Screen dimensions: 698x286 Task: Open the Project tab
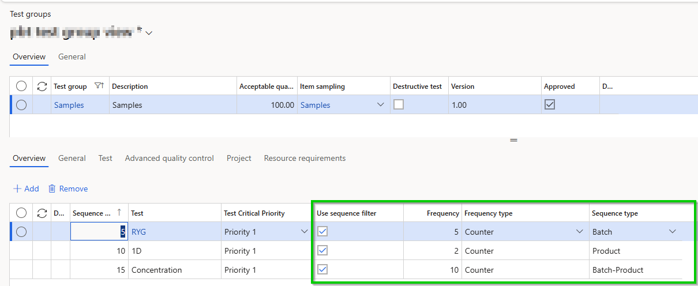[x=239, y=158]
